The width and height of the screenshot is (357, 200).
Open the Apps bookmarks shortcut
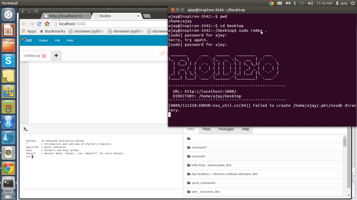click(x=29, y=31)
